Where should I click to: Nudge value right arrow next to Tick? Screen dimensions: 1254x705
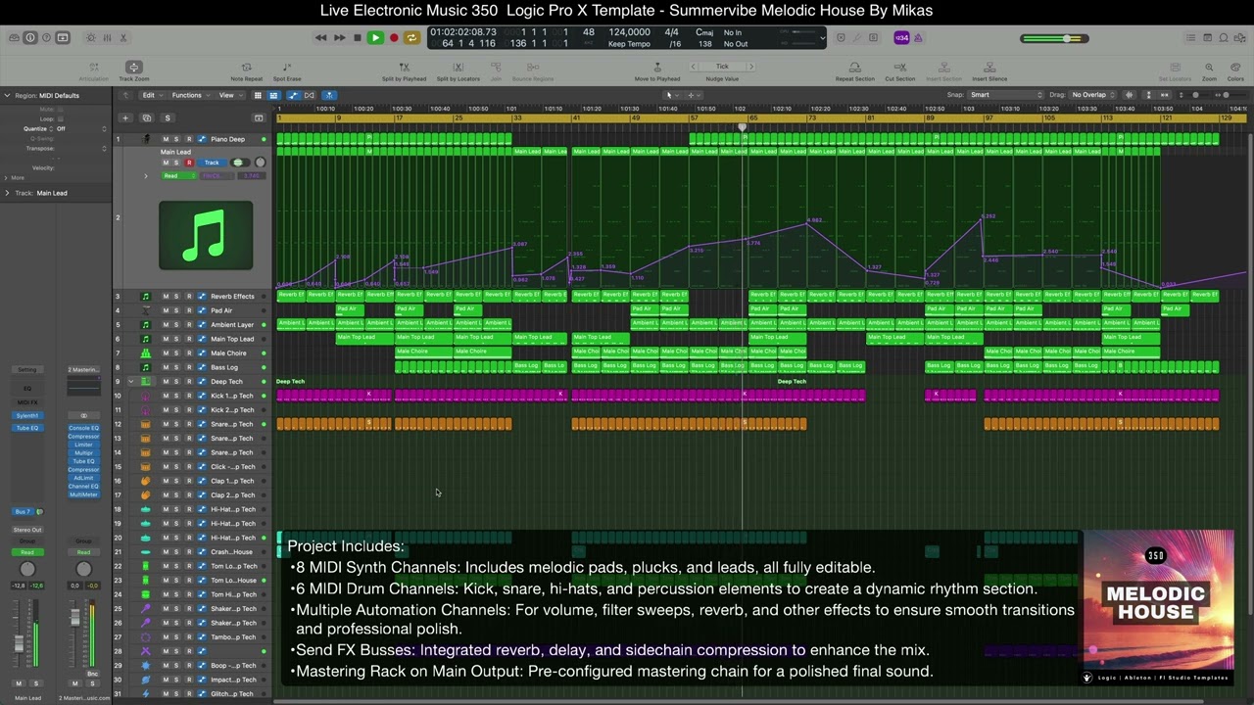pos(750,67)
